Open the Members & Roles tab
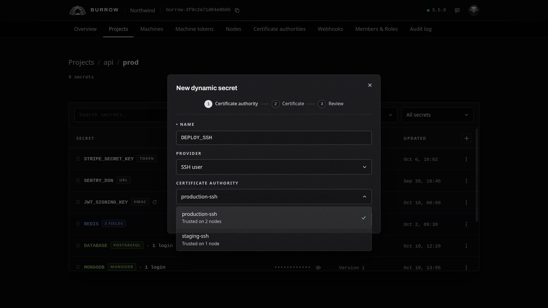This screenshot has width=548, height=308. pos(376,29)
